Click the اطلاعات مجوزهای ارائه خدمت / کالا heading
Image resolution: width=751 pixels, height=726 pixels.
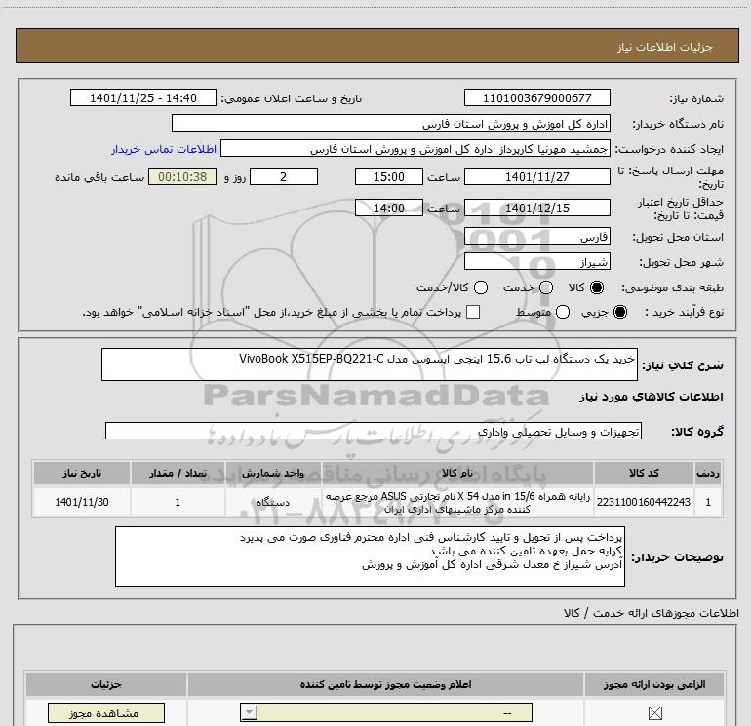(651, 613)
